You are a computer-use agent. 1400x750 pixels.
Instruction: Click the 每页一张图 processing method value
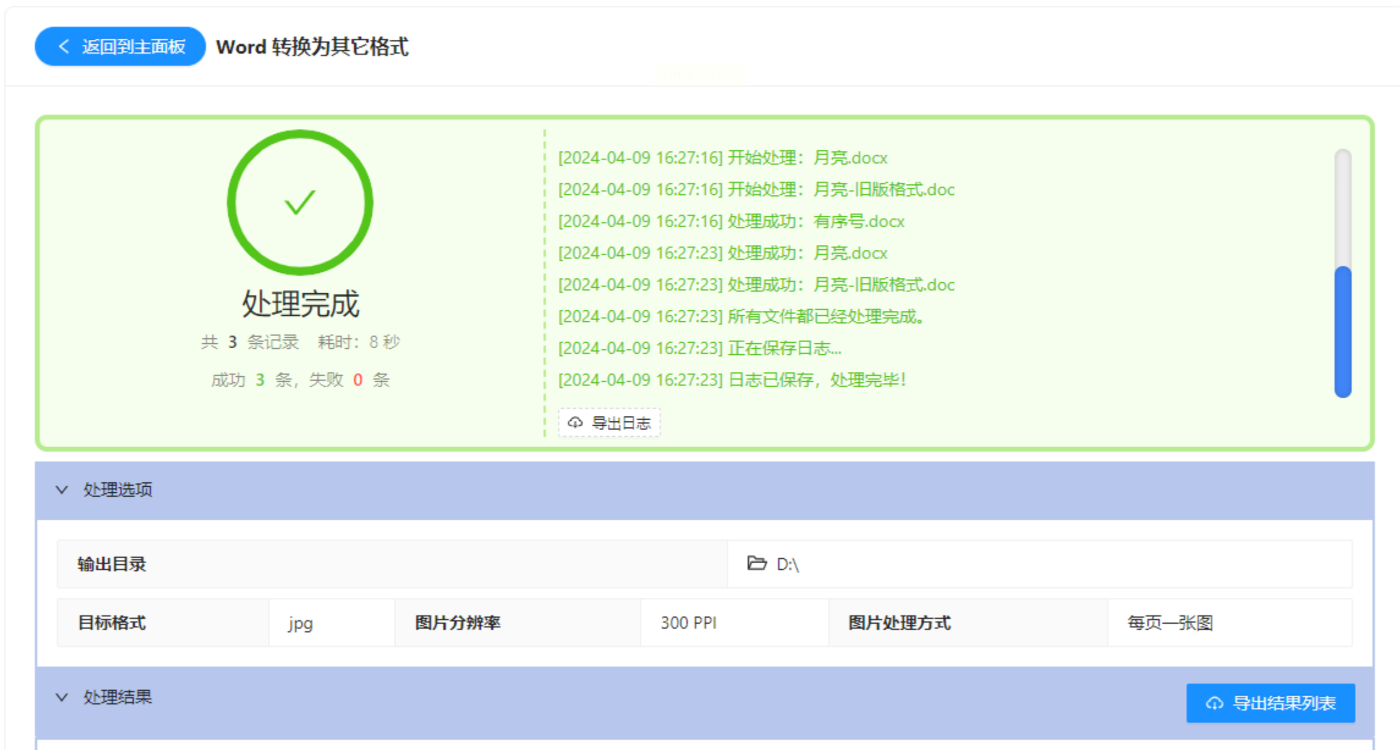click(x=1170, y=623)
